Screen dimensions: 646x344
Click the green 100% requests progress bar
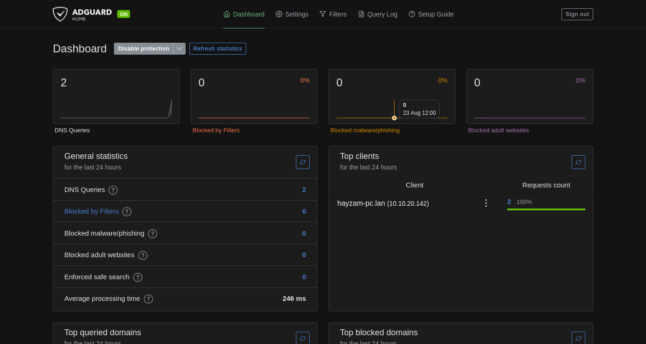(x=546, y=209)
